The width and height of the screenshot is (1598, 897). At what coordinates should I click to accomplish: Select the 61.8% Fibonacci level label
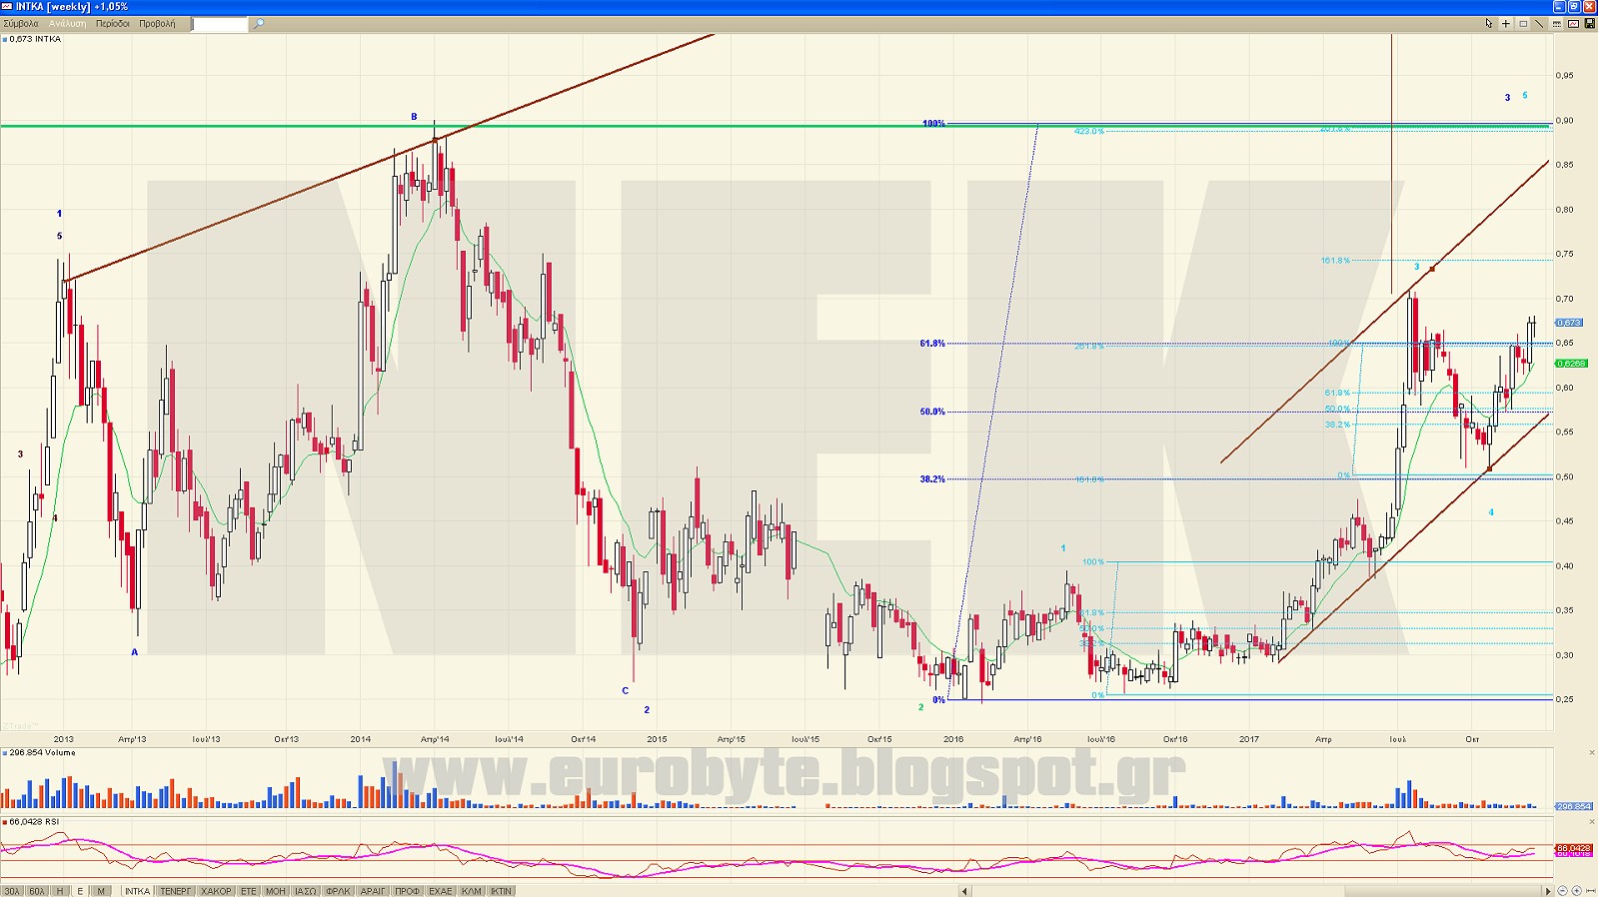pyautogui.click(x=932, y=343)
